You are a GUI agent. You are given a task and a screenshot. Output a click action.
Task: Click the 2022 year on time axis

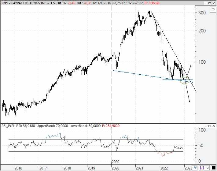pos(164,168)
